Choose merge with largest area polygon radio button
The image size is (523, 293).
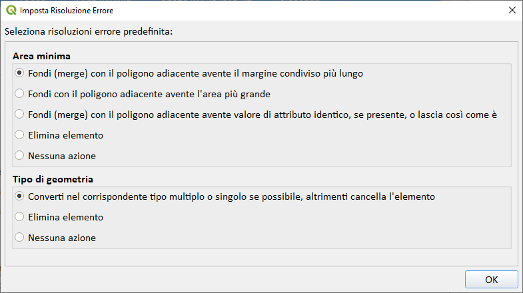[x=19, y=93]
